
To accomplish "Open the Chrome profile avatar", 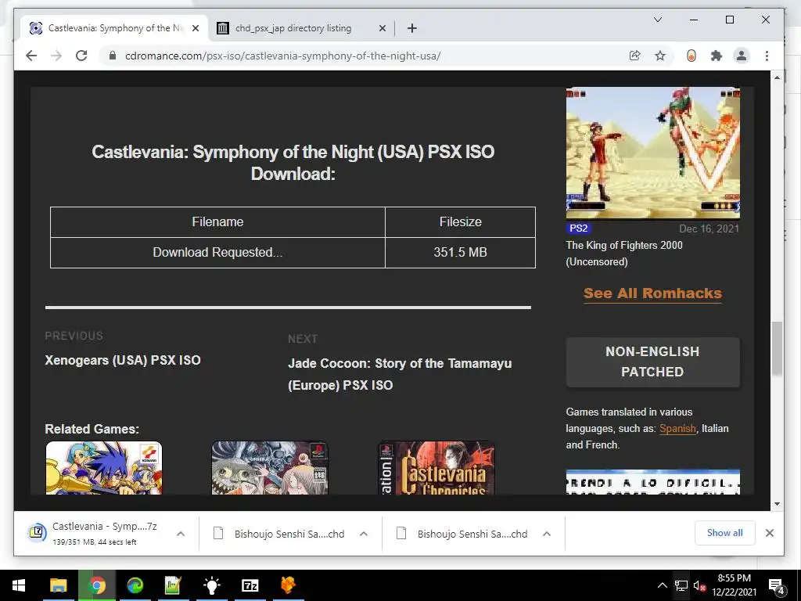I will point(742,56).
